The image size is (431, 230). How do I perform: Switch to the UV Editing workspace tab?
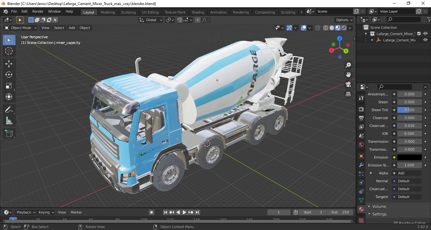[150, 12]
